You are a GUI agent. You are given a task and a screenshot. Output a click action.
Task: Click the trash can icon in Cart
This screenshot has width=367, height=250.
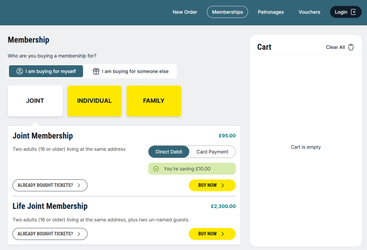351,47
